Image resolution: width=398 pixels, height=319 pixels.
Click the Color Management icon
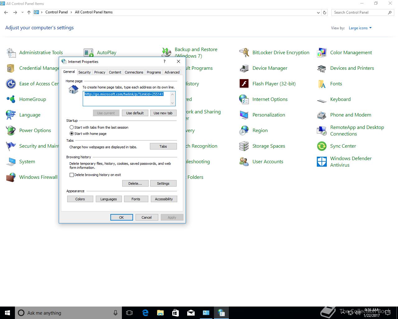[322, 53]
